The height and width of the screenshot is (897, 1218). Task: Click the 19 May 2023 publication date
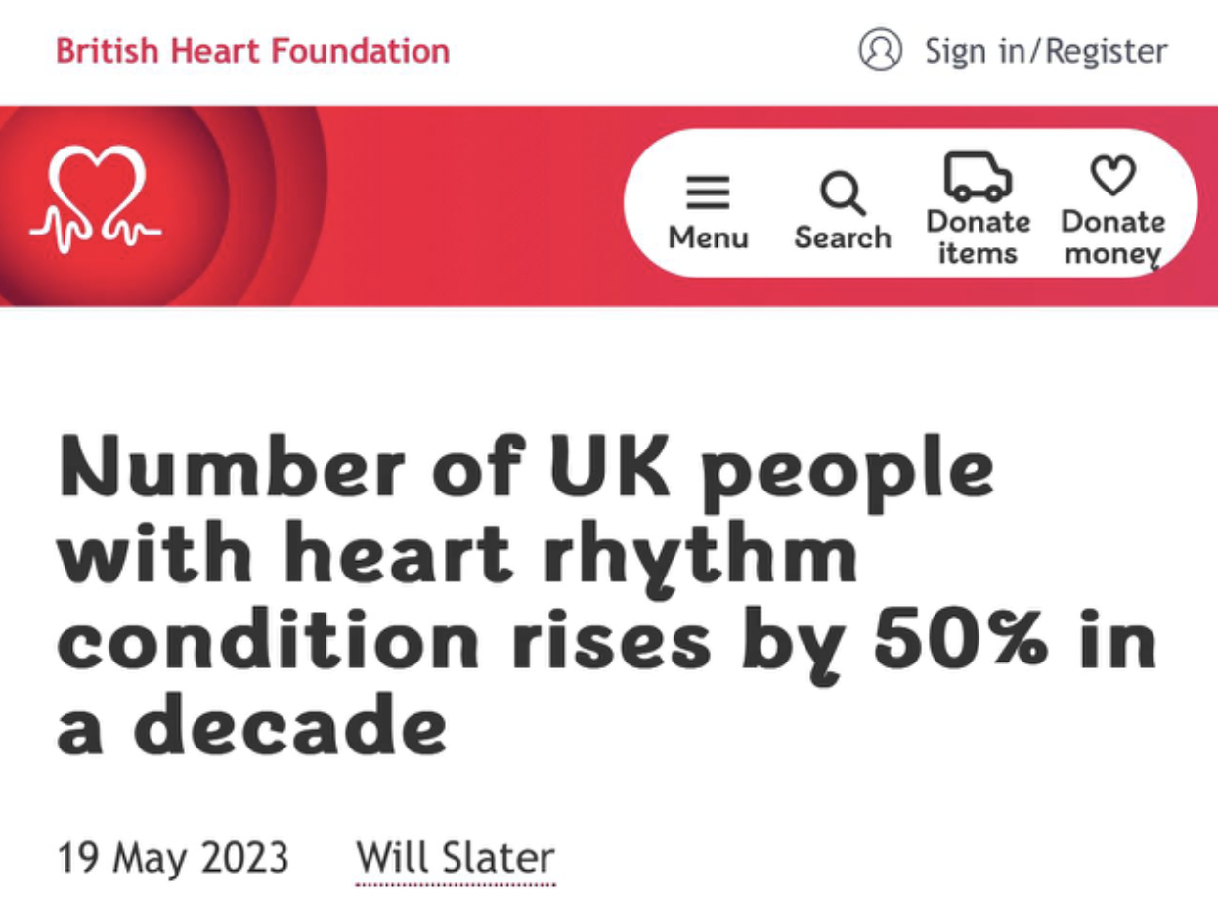(x=173, y=857)
